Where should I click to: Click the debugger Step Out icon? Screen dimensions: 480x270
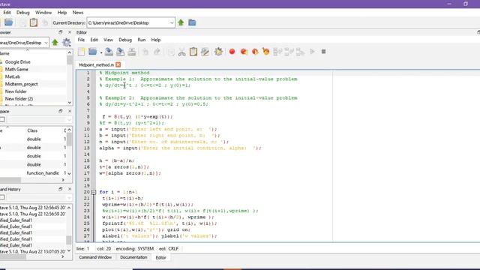point(300,52)
